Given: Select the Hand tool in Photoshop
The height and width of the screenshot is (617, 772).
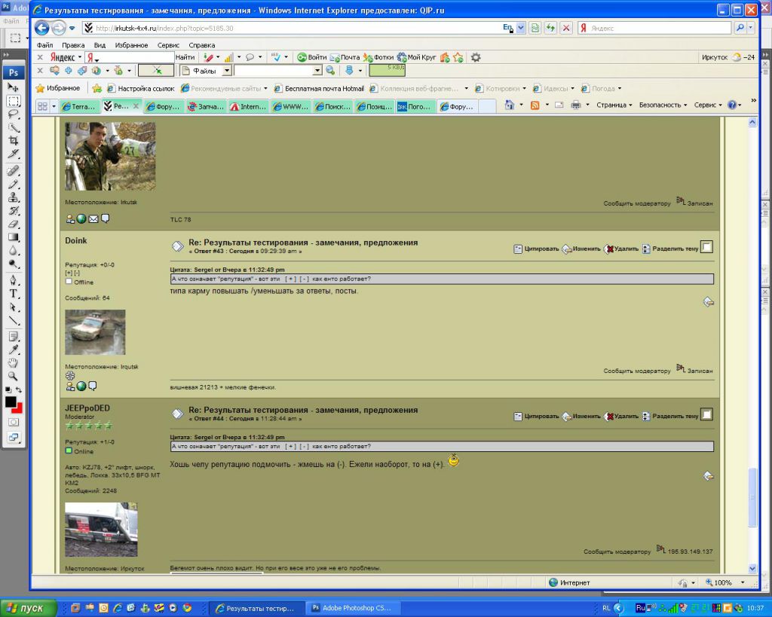Looking at the screenshot, I should (14, 362).
